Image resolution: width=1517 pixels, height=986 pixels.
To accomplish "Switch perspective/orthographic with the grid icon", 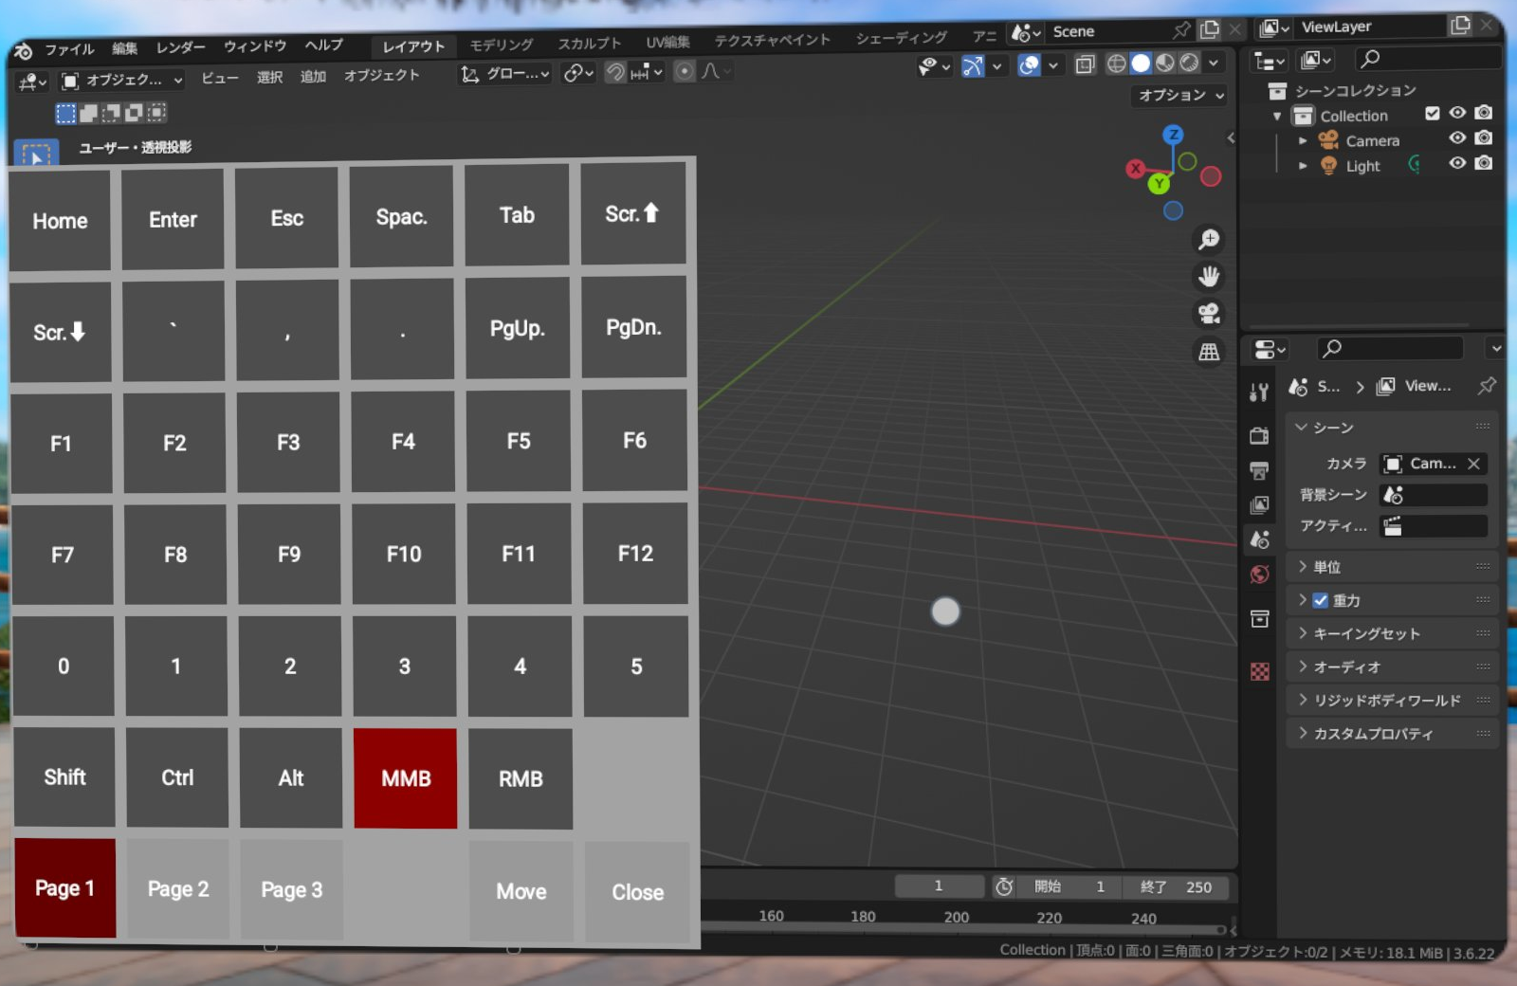I will click(1209, 352).
